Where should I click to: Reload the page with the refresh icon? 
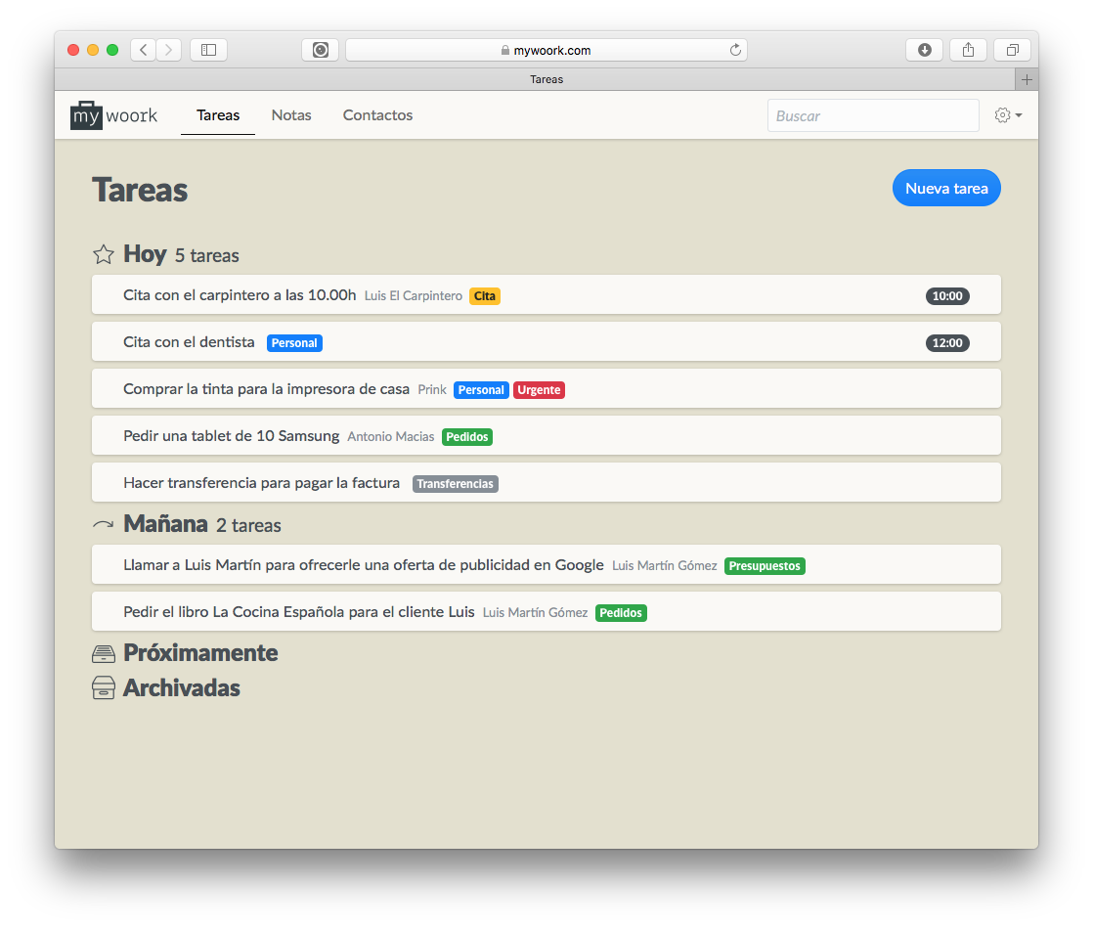click(x=735, y=50)
